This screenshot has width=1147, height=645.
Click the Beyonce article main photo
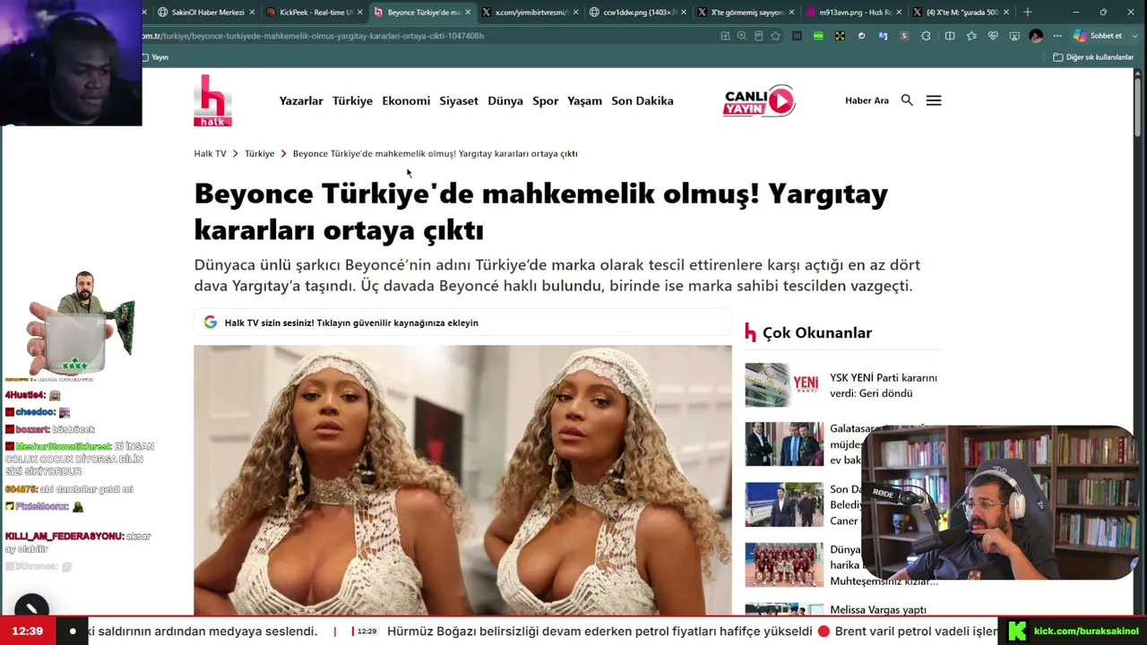(x=462, y=480)
